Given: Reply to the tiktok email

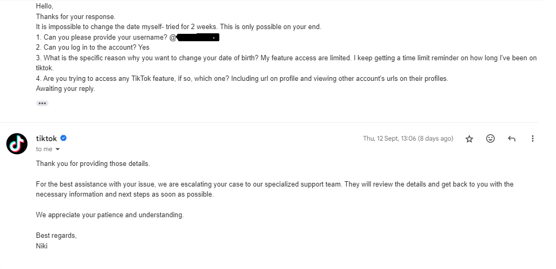Looking at the screenshot, I should point(512,139).
